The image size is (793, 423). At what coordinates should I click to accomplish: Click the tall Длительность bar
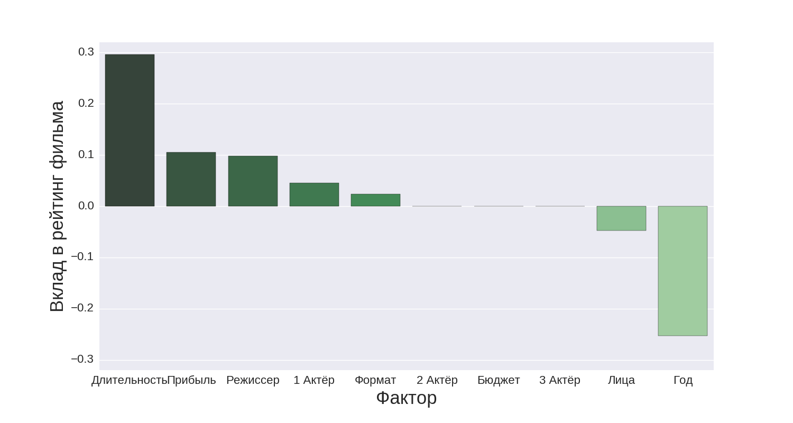[x=130, y=130]
